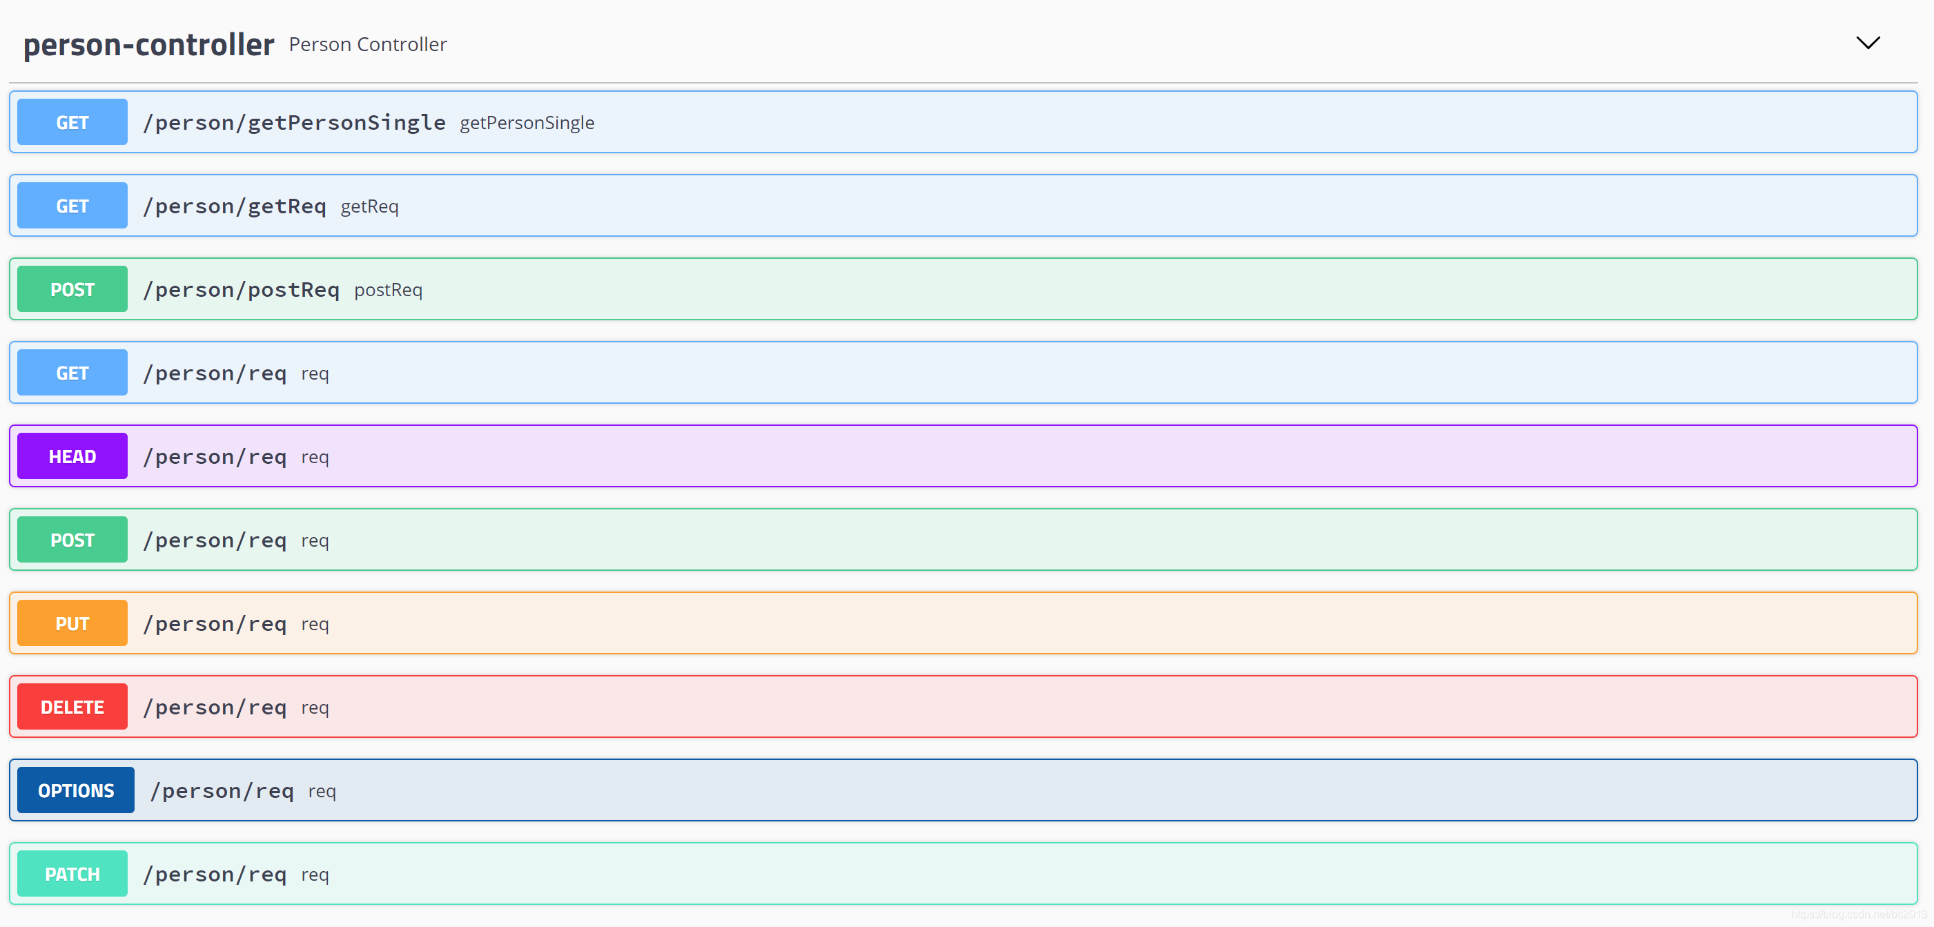Click the POST badge of /person/req
The width and height of the screenshot is (1934, 927).
(x=72, y=540)
